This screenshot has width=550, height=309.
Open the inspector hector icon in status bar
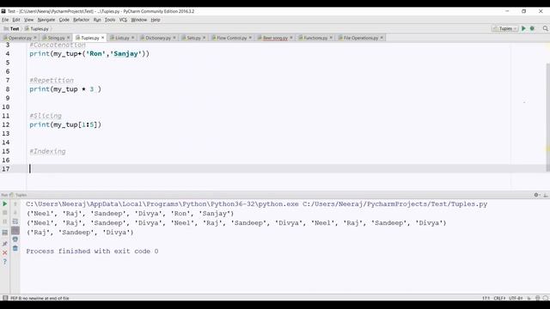click(537, 298)
